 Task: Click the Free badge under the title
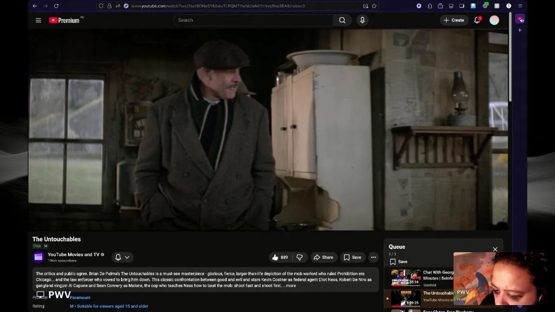click(37, 246)
